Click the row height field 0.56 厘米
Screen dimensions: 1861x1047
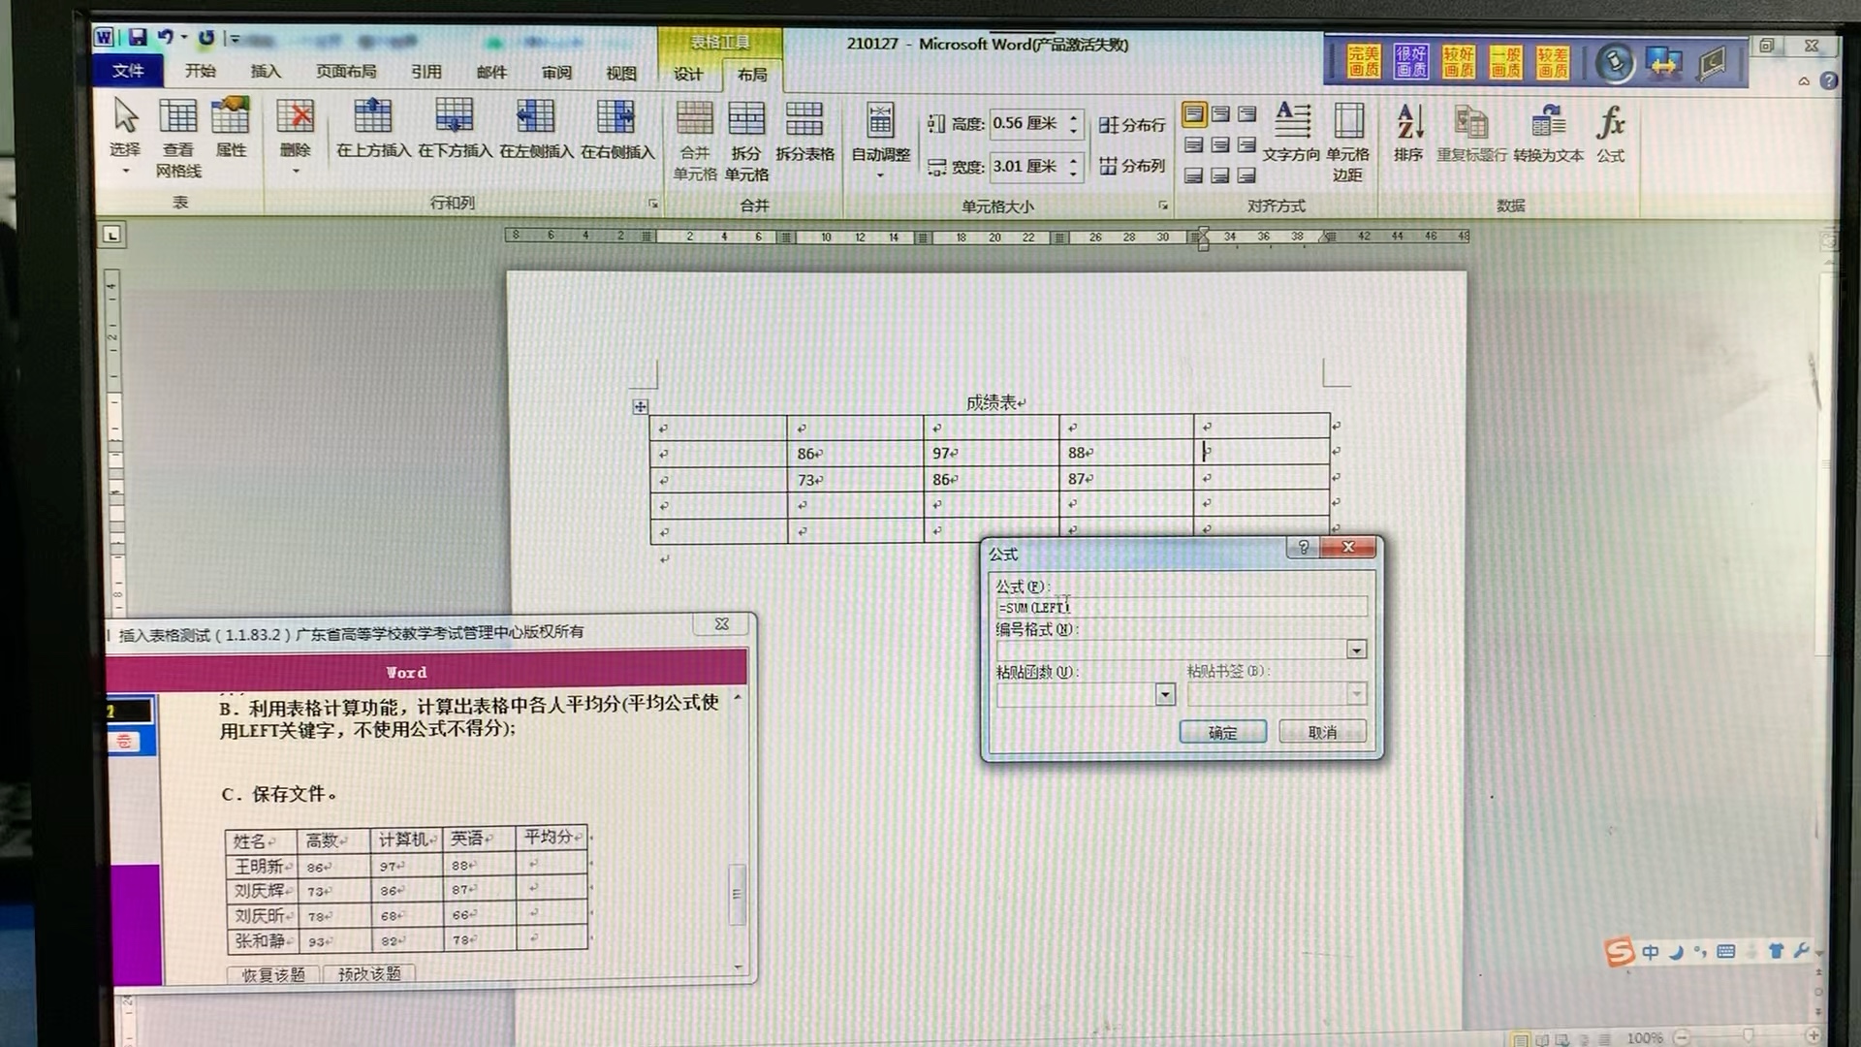(1026, 123)
